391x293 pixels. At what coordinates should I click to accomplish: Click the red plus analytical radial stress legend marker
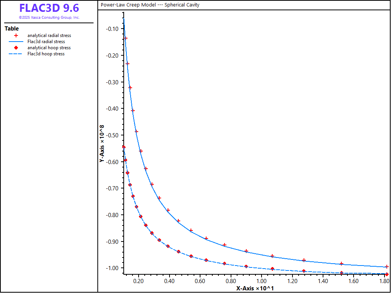16,35
